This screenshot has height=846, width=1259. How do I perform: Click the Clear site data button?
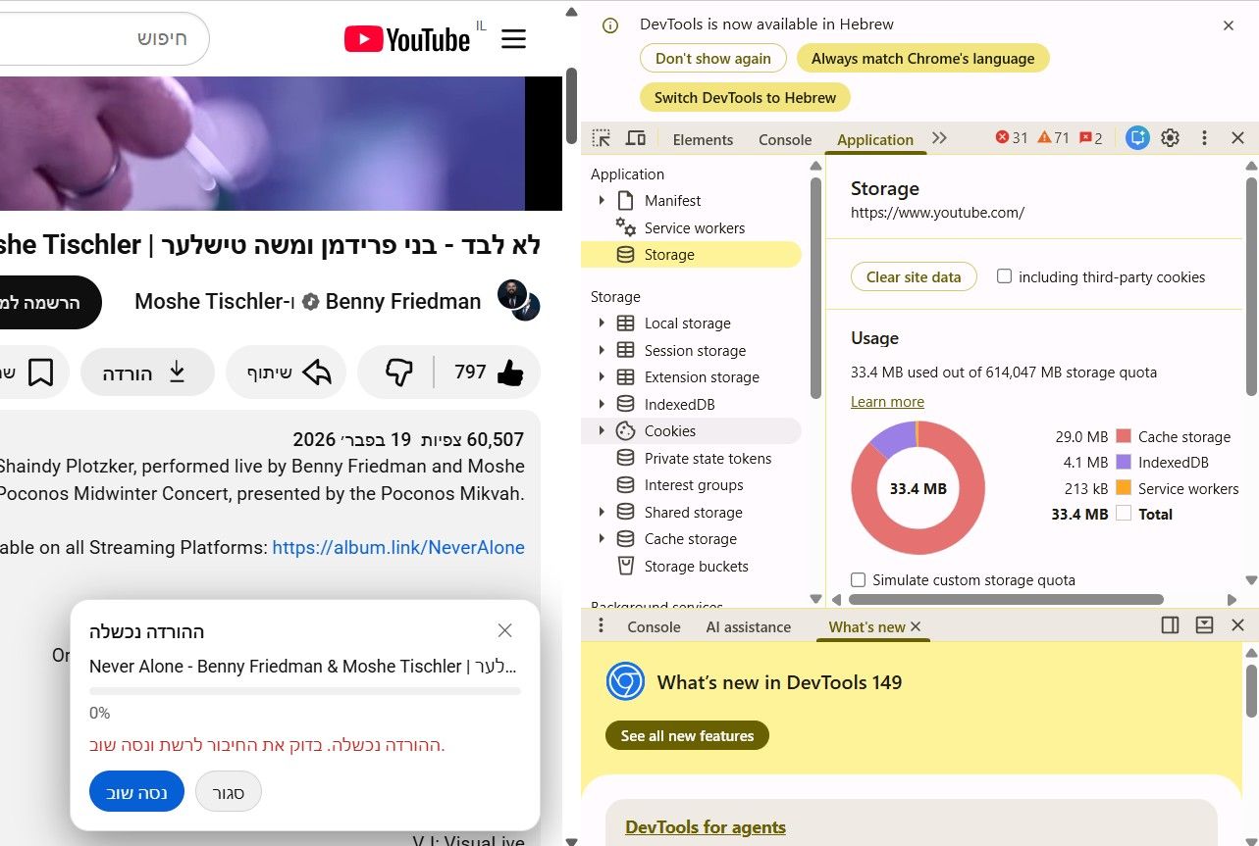coord(914,277)
